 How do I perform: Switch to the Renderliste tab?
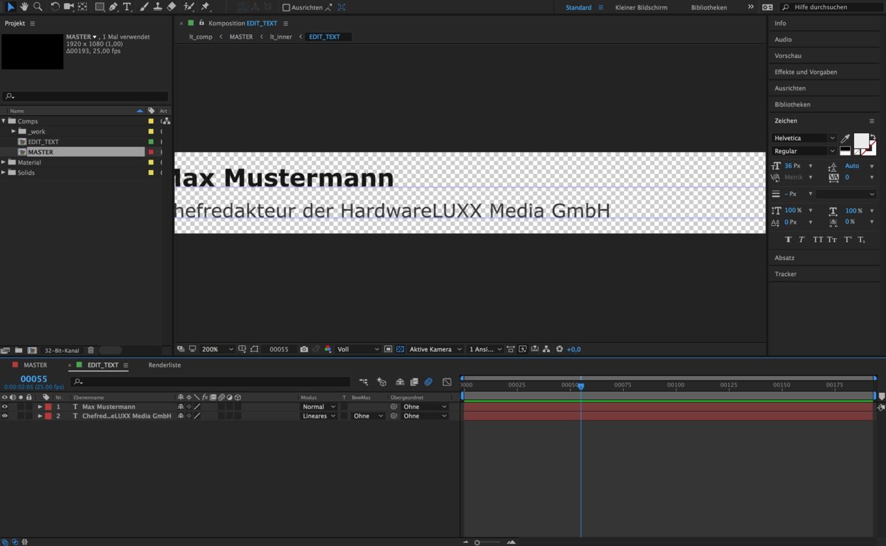(164, 365)
